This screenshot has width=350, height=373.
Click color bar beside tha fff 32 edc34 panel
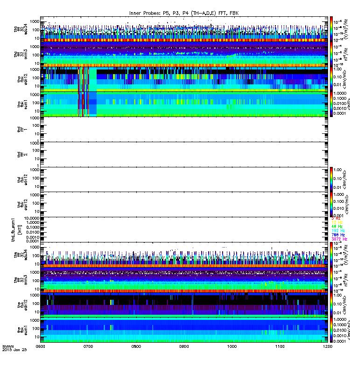click(331, 29)
